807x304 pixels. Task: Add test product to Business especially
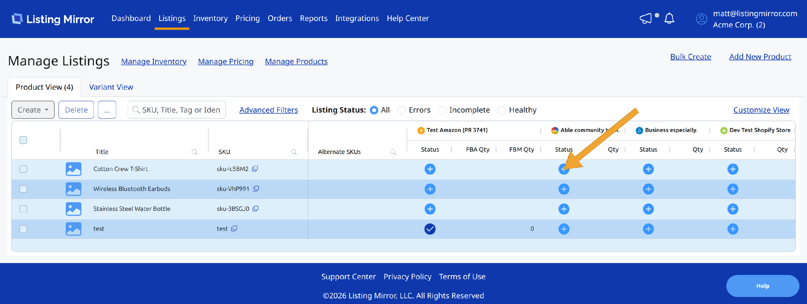[648, 229]
